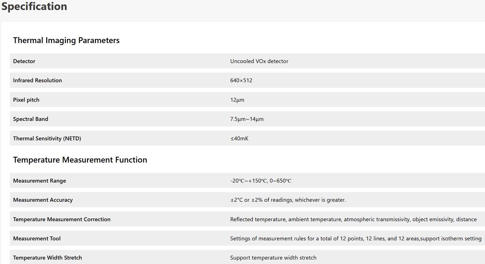Click the Temperature Measurement Correction label
Screen dimensions: 485x264
62,219
